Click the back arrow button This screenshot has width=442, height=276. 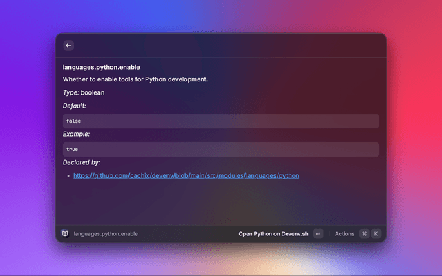pyautogui.click(x=68, y=46)
